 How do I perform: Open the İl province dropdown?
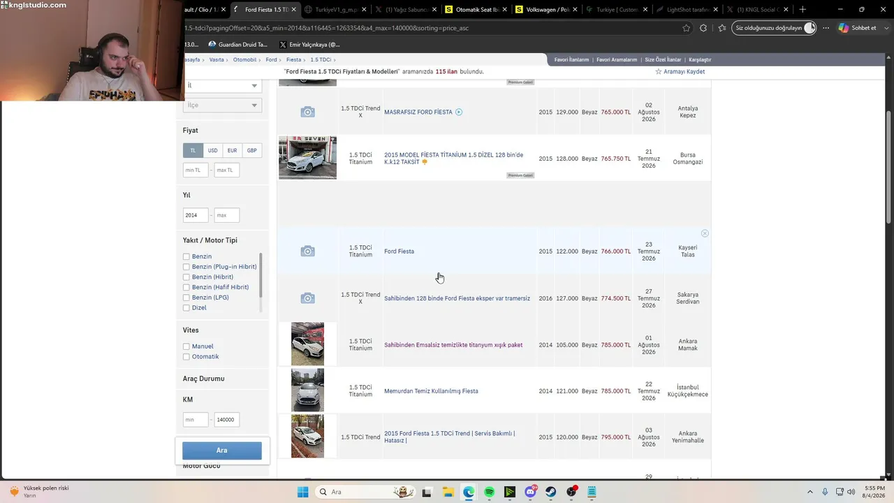click(x=222, y=85)
